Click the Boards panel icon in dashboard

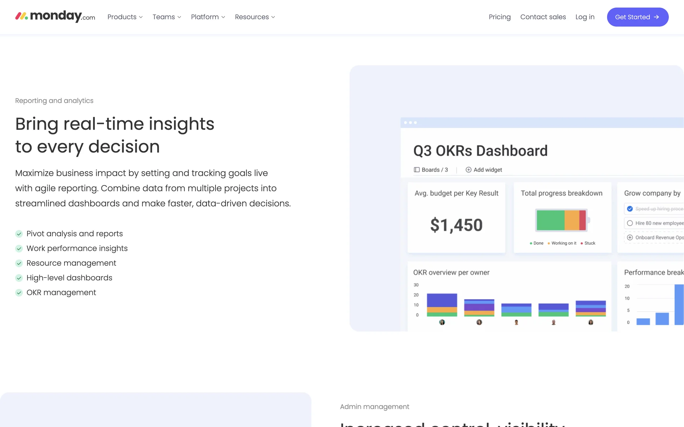[416, 170]
